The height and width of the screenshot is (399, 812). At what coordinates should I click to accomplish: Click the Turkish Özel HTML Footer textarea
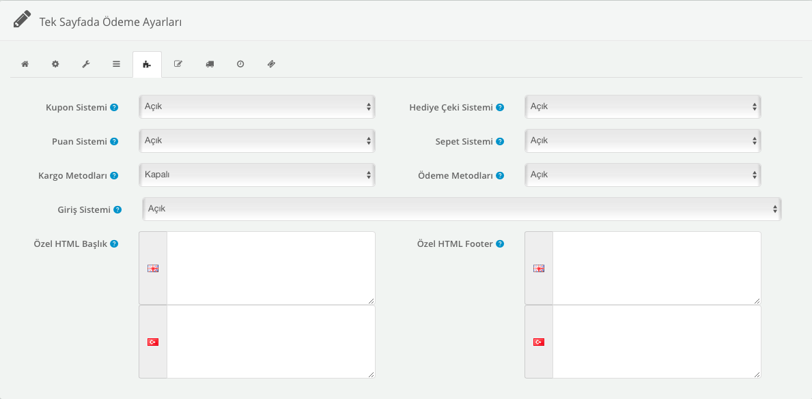pyautogui.click(x=656, y=341)
